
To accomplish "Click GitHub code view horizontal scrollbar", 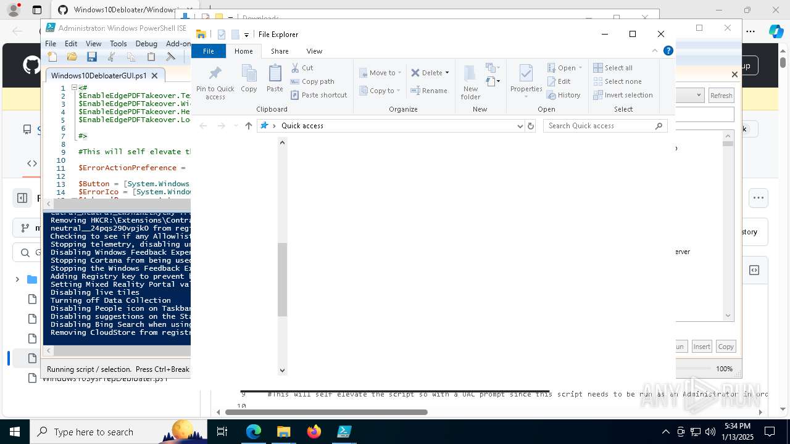I will click(326, 412).
